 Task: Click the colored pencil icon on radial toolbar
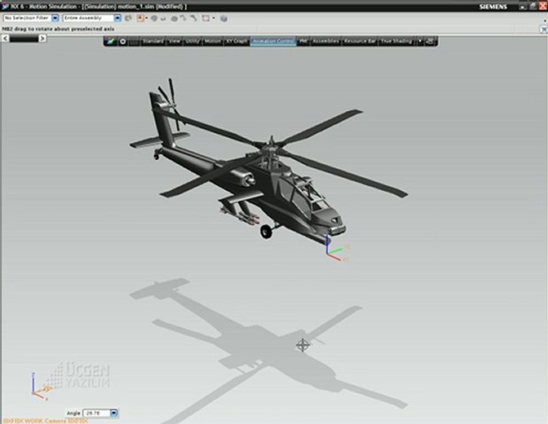111,41
